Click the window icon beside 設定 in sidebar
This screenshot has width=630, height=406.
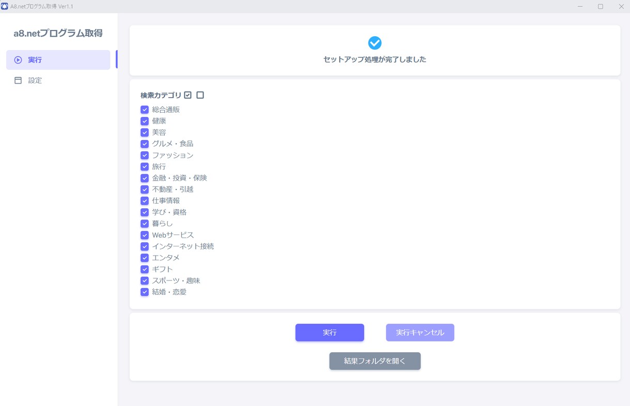(x=18, y=81)
